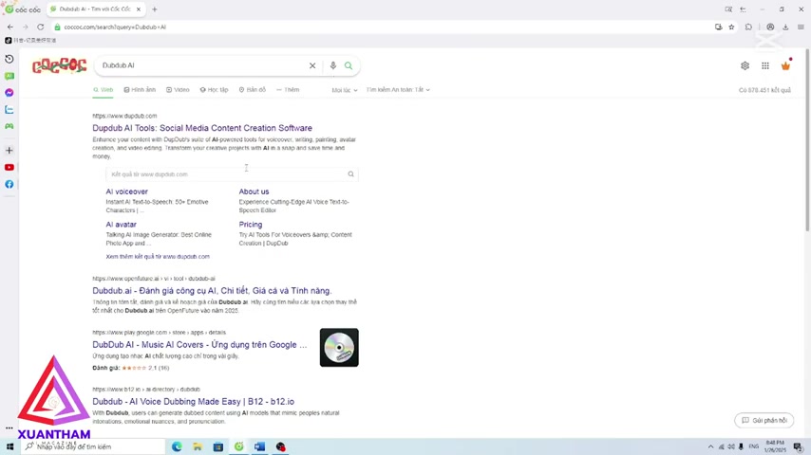Switch to the Học tập tab
The height and width of the screenshot is (455, 811).
pyautogui.click(x=214, y=90)
